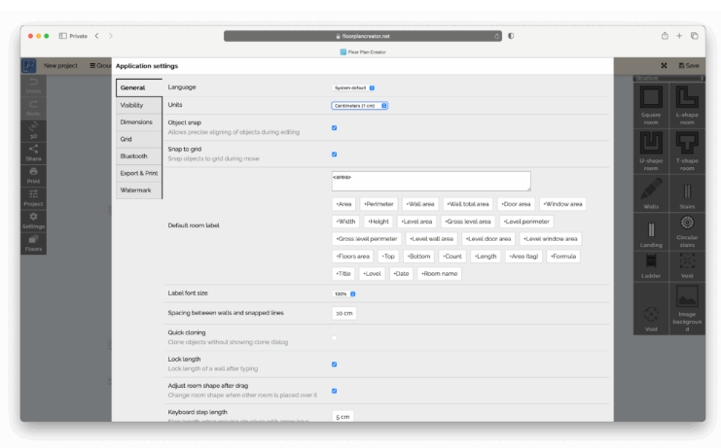Image resolution: width=721 pixels, height=448 pixels.
Task: Open the Share tool in sidebar
Action: click(33, 152)
